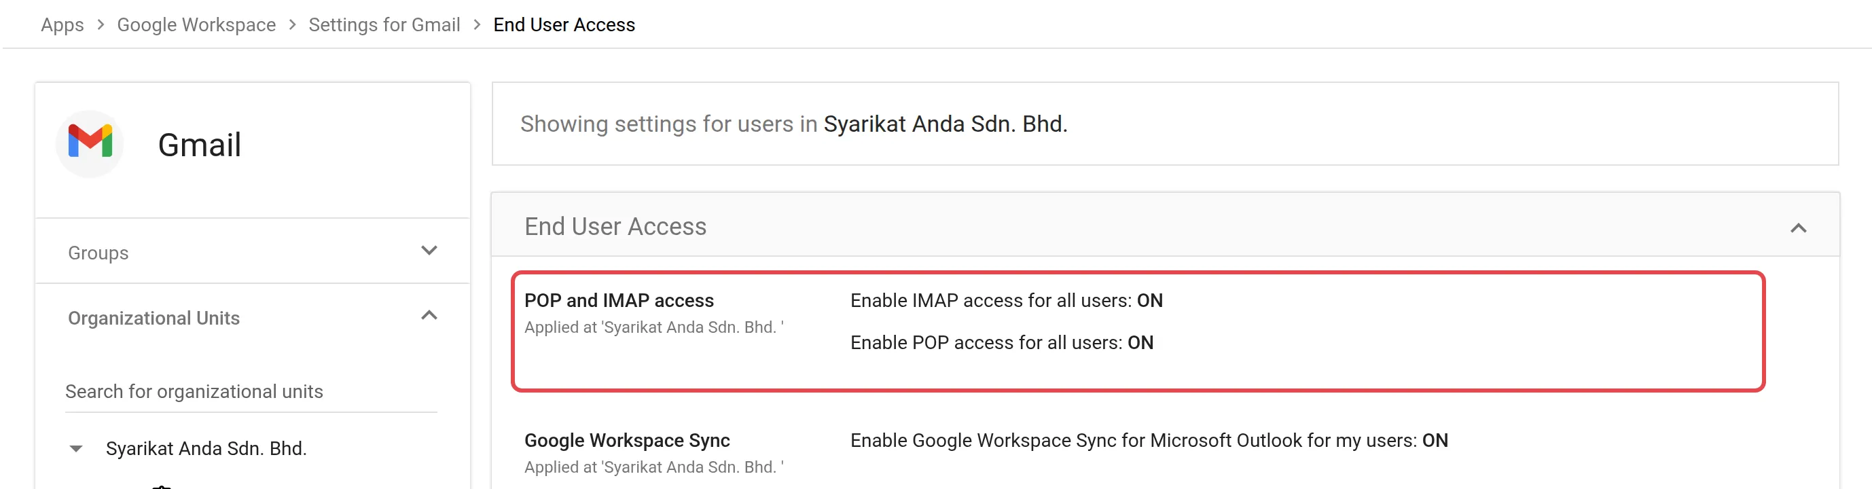Click Enable Google Workspace Sync for Outlook line

click(1149, 441)
